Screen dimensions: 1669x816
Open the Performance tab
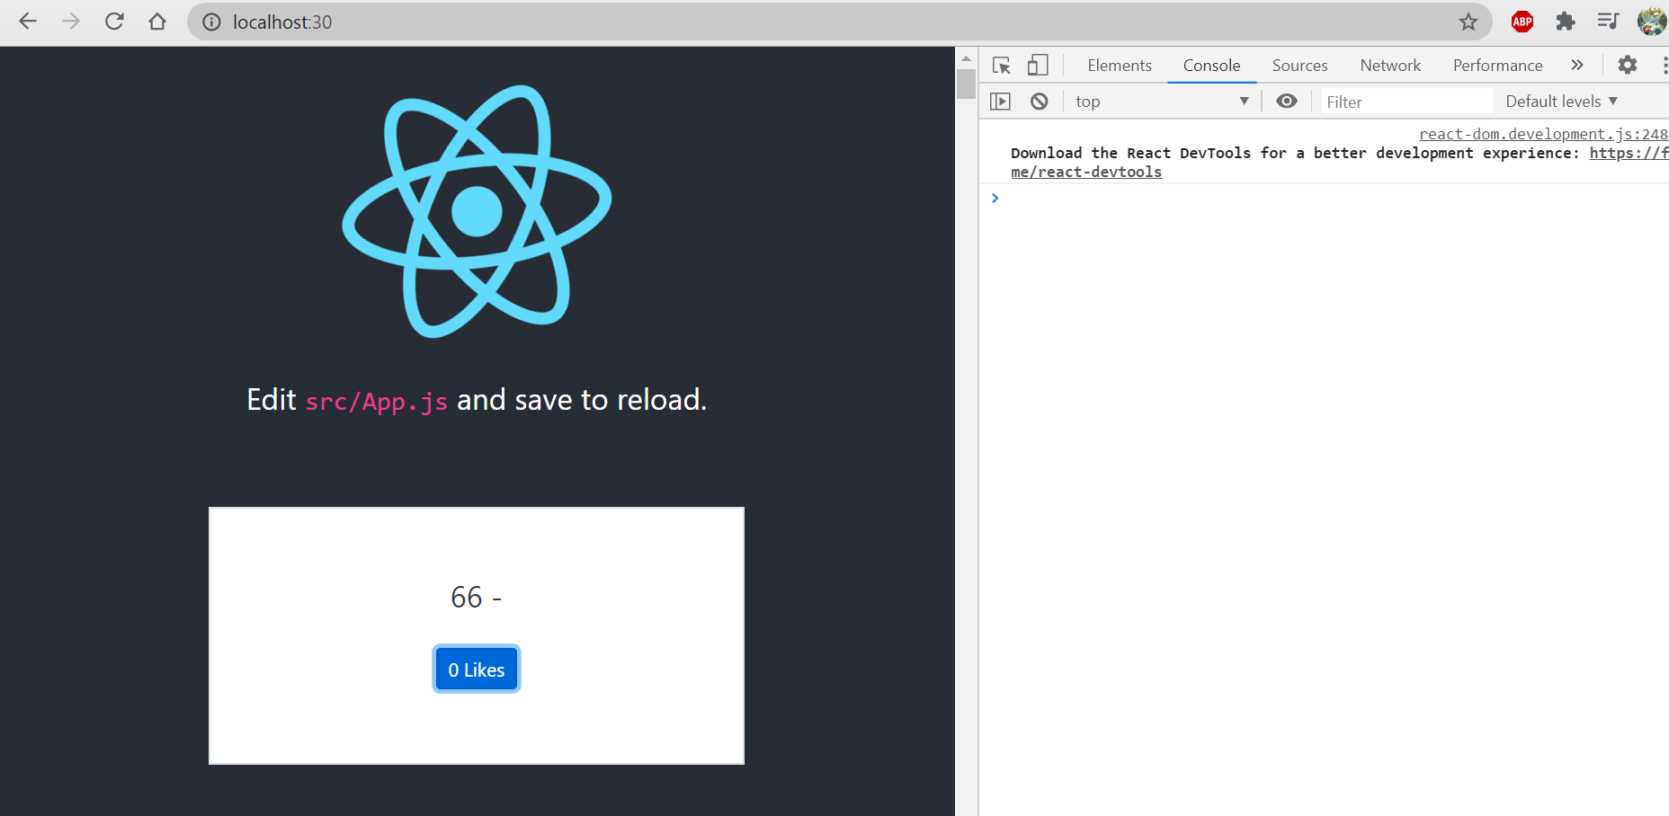(x=1498, y=66)
